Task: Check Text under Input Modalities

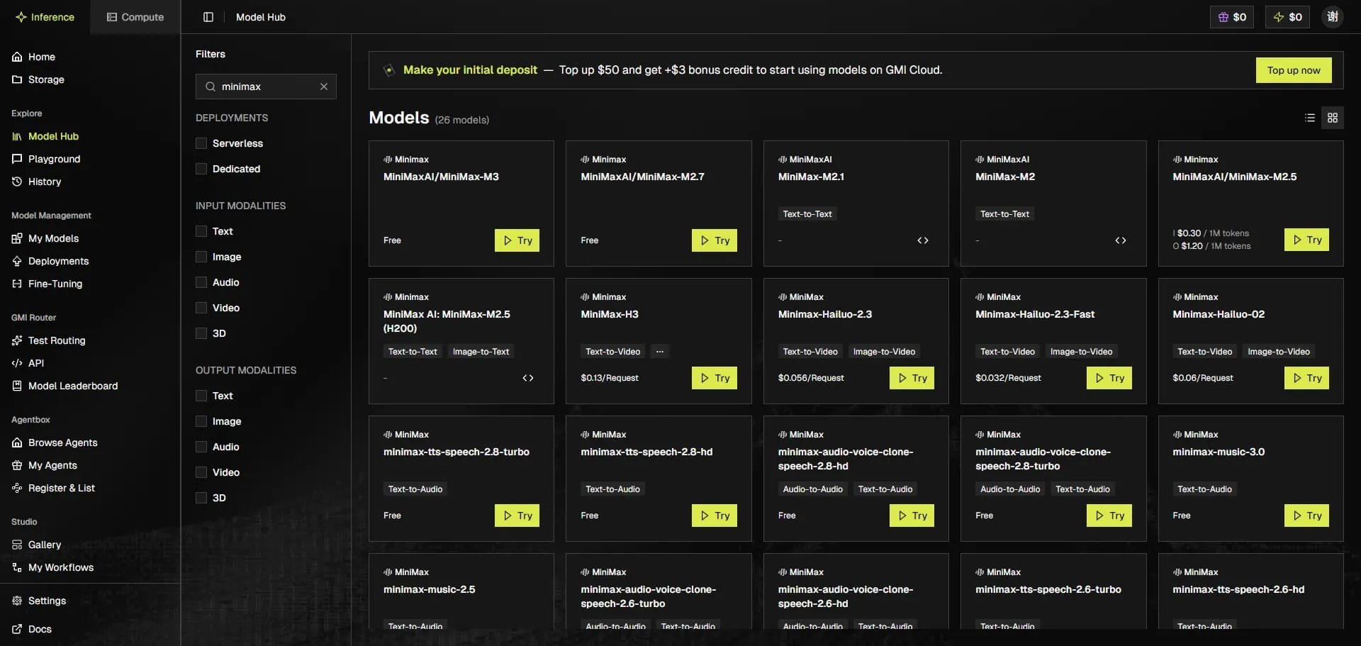Action: (x=201, y=231)
